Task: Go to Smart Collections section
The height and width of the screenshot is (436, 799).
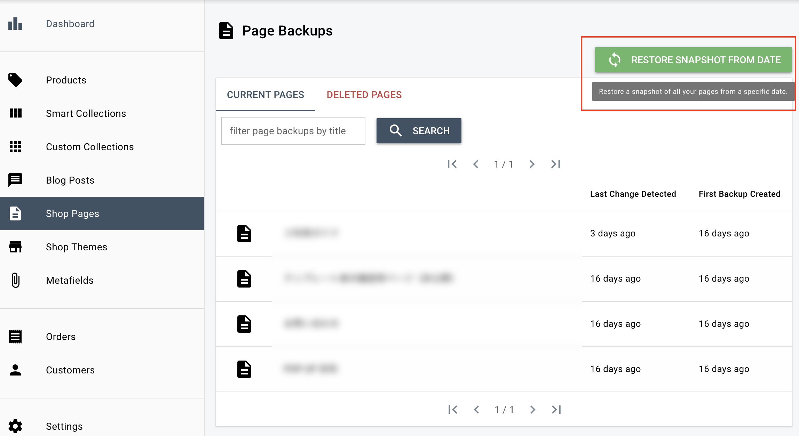Action: coord(102,113)
